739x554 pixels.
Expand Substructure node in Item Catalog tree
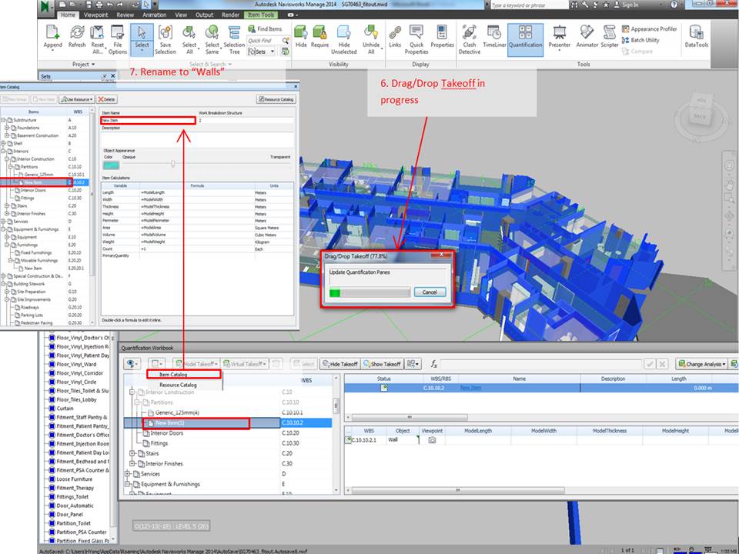[x=3, y=120]
